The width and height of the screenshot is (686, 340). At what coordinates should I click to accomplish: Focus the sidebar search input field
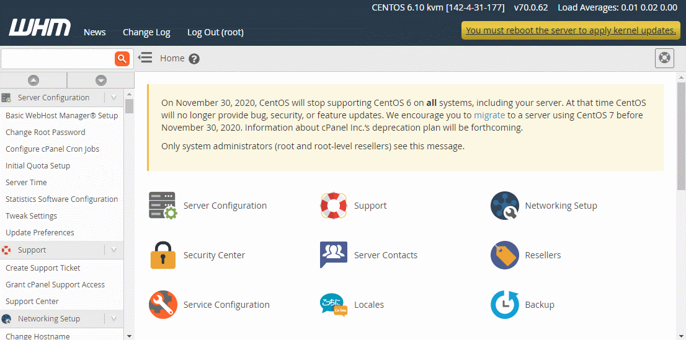click(58, 58)
